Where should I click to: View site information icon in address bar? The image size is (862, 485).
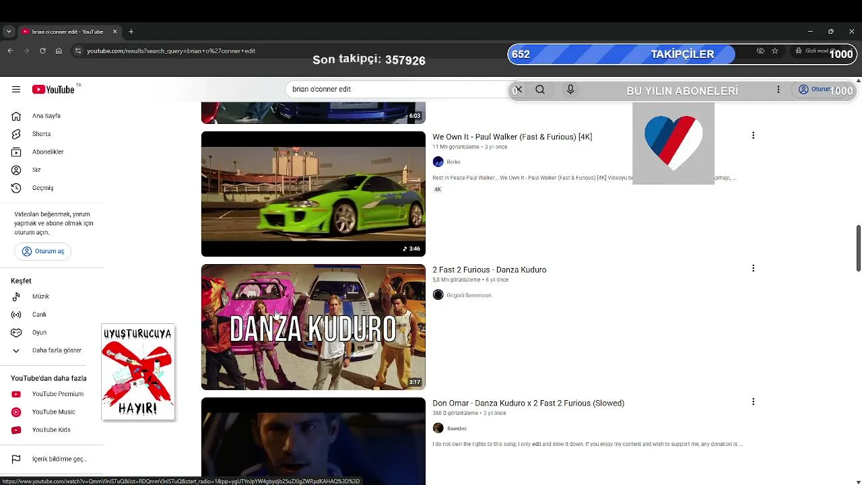pos(78,51)
